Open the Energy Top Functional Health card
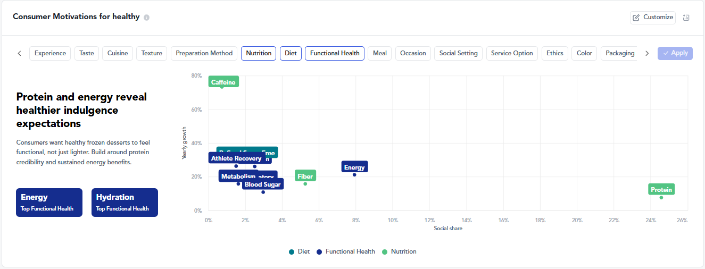The image size is (705, 269). pos(49,203)
